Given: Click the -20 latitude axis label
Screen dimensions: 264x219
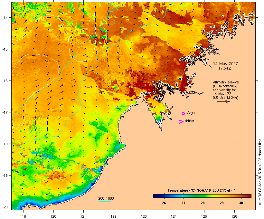Looking at the screenshot, I should coord(5,207).
